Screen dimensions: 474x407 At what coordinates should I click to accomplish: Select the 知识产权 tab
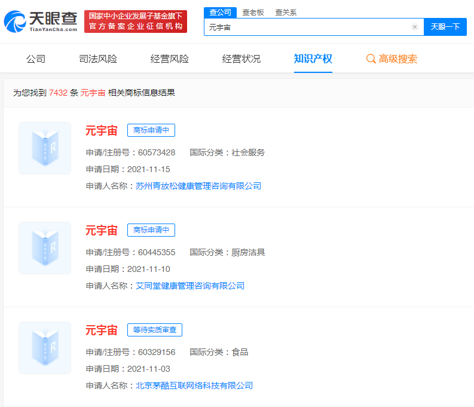pyautogui.click(x=313, y=59)
